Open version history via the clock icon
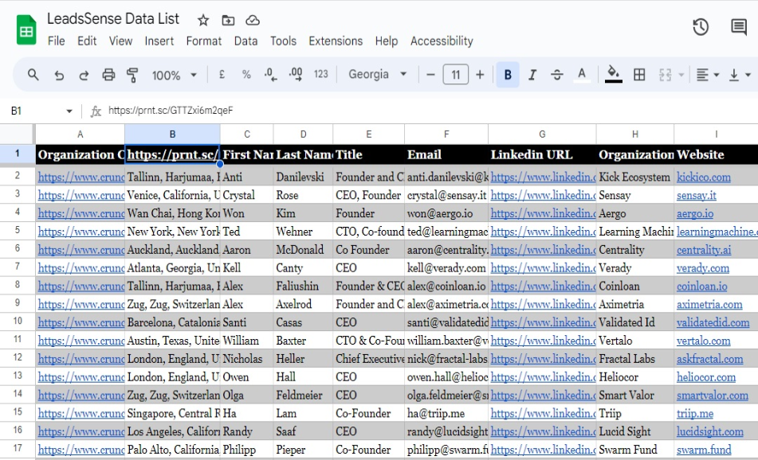The width and height of the screenshot is (758, 460). point(700,26)
